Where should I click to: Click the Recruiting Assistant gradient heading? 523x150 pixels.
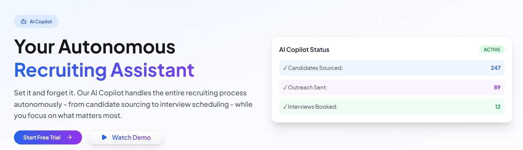pos(104,70)
